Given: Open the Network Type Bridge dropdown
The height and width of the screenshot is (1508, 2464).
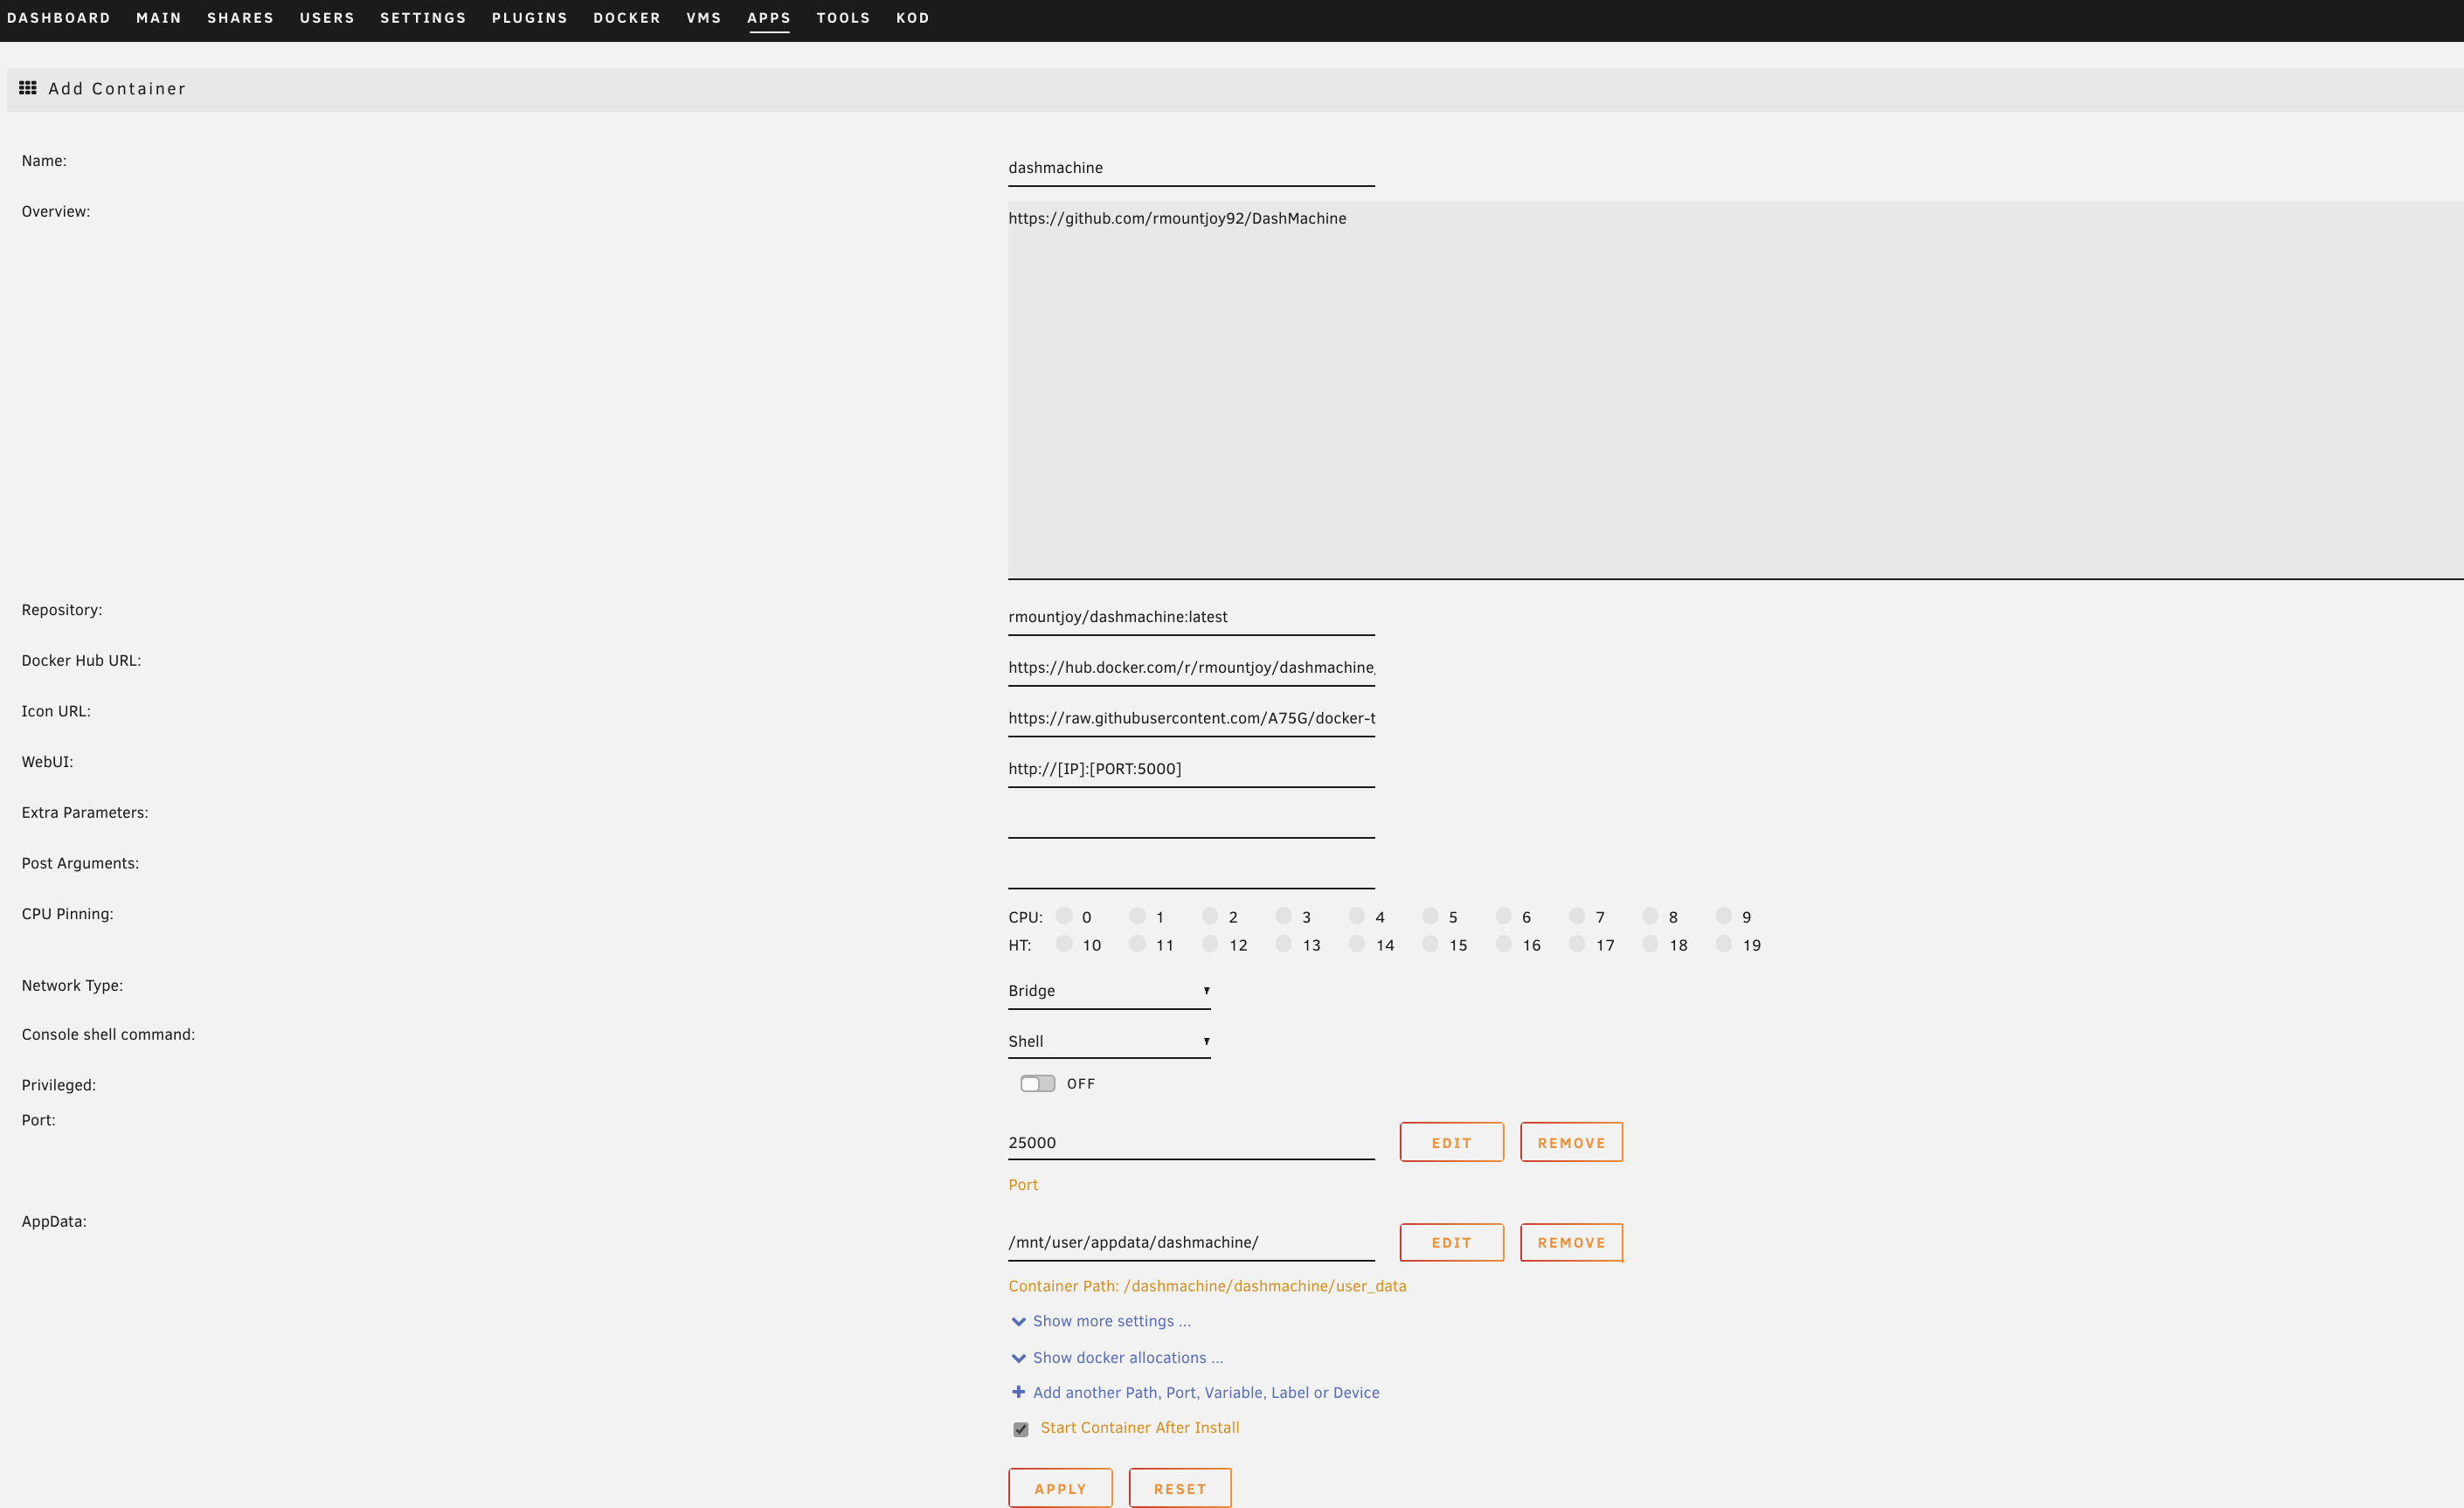Looking at the screenshot, I should pyautogui.click(x=1108, y=991).
